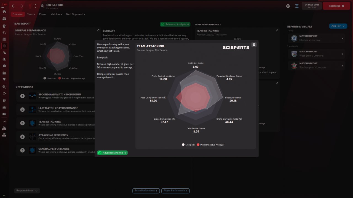353x198 pixels.
Task: Click the Dribbles Per Game value 11.55
Action: [x=196, y=132]
